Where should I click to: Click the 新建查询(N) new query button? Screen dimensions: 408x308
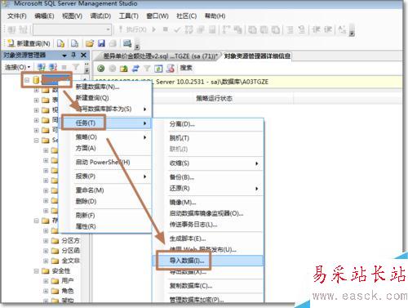point(29,43)
